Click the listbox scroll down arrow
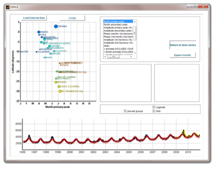The image size is (212, 177). [x=135, y=53]
